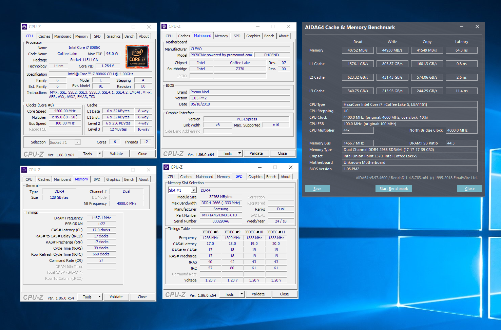This screenshot has width=501, height=330.
Task: Click BIOS Brand value Prema Mod
Action: tap(239, 92)
